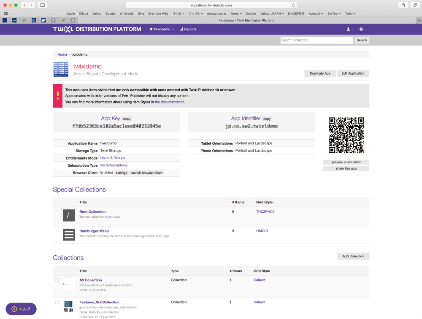Click the Duplicate App button
Image resolution: width=422 pixels, height=319 pixels.
point(320,73)
